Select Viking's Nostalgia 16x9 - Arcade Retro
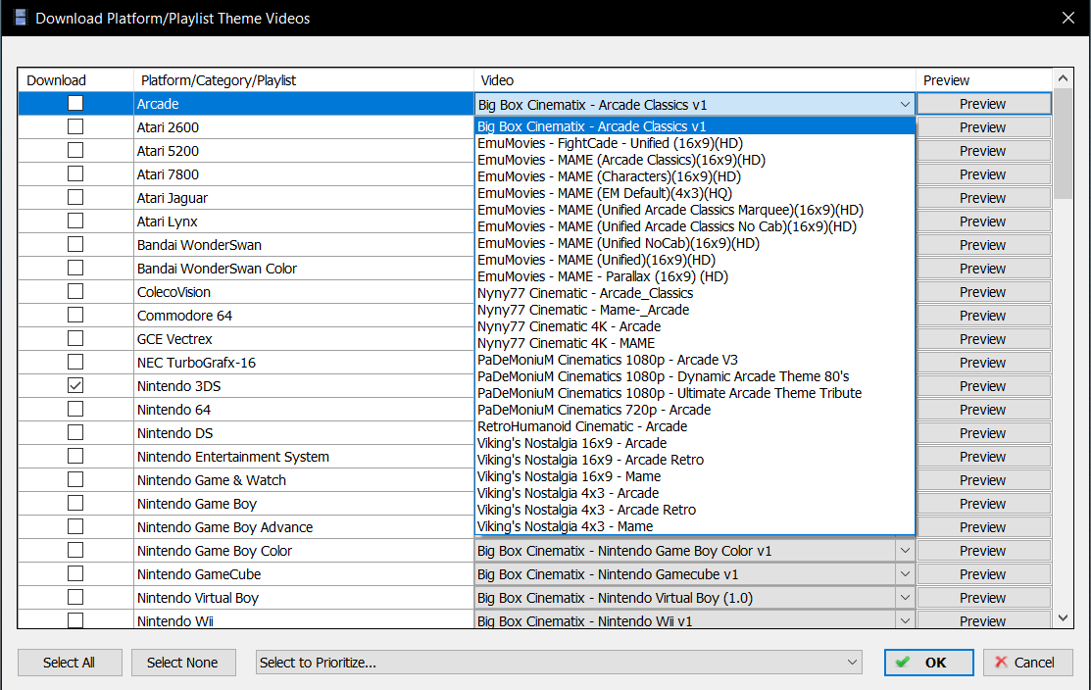The image size is (1091, 690). pyautogui.click(x=694, y=460)
